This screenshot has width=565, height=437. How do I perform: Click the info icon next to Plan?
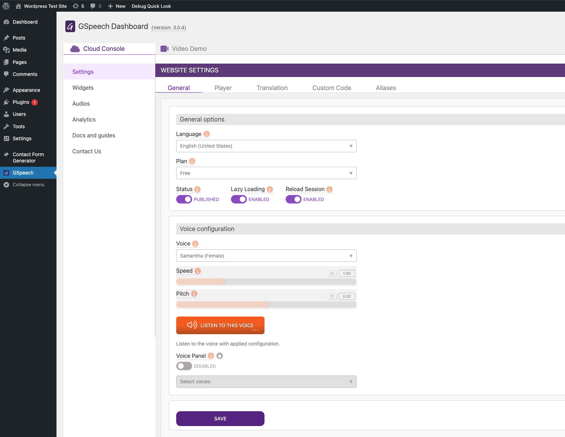pos(192,161)
